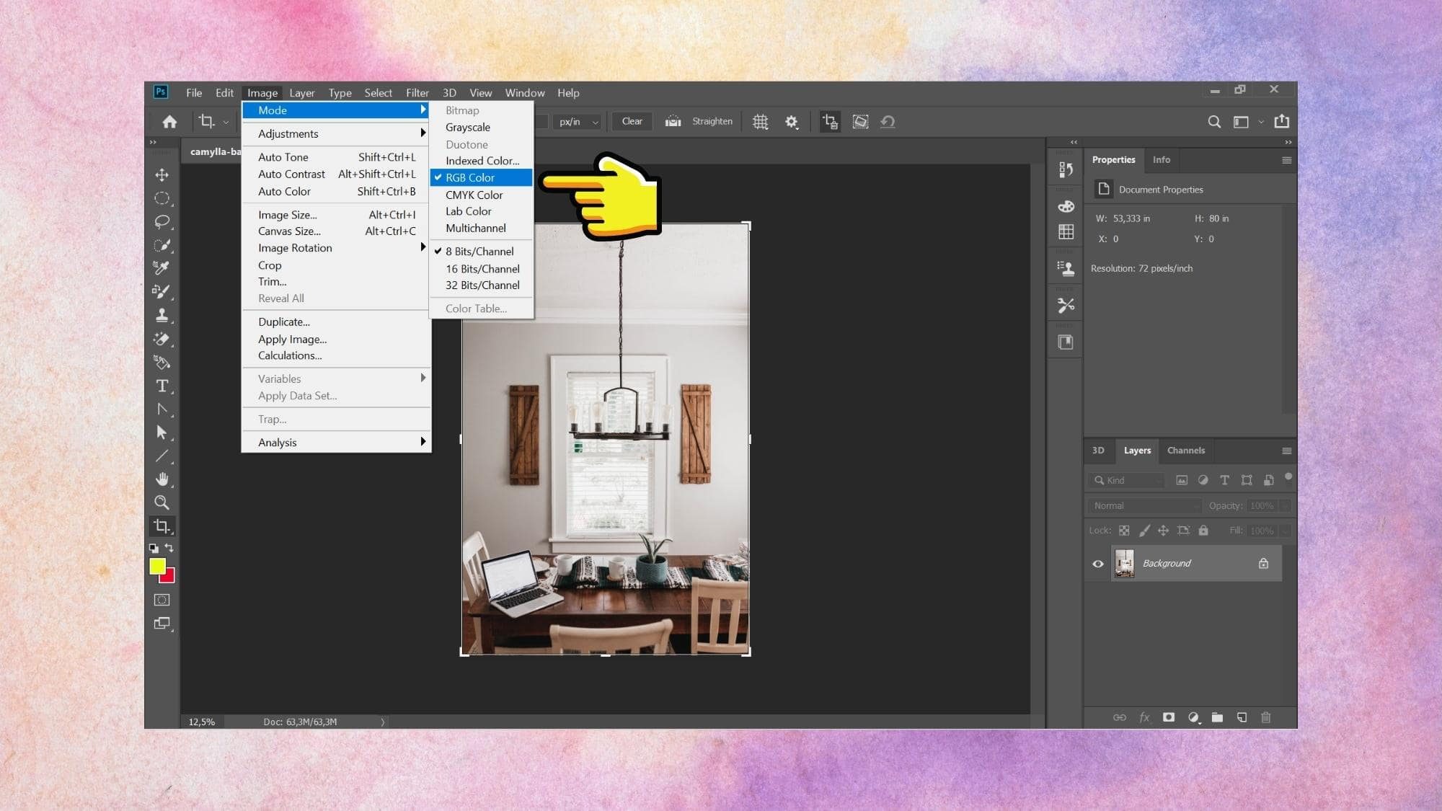Open the Filter menu
The image size is (1442, 811).
click(x=417, y=92)
